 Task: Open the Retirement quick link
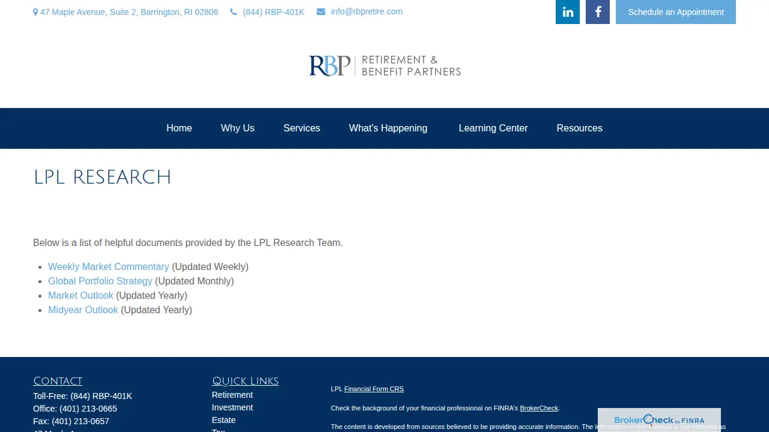coord(233,395)
